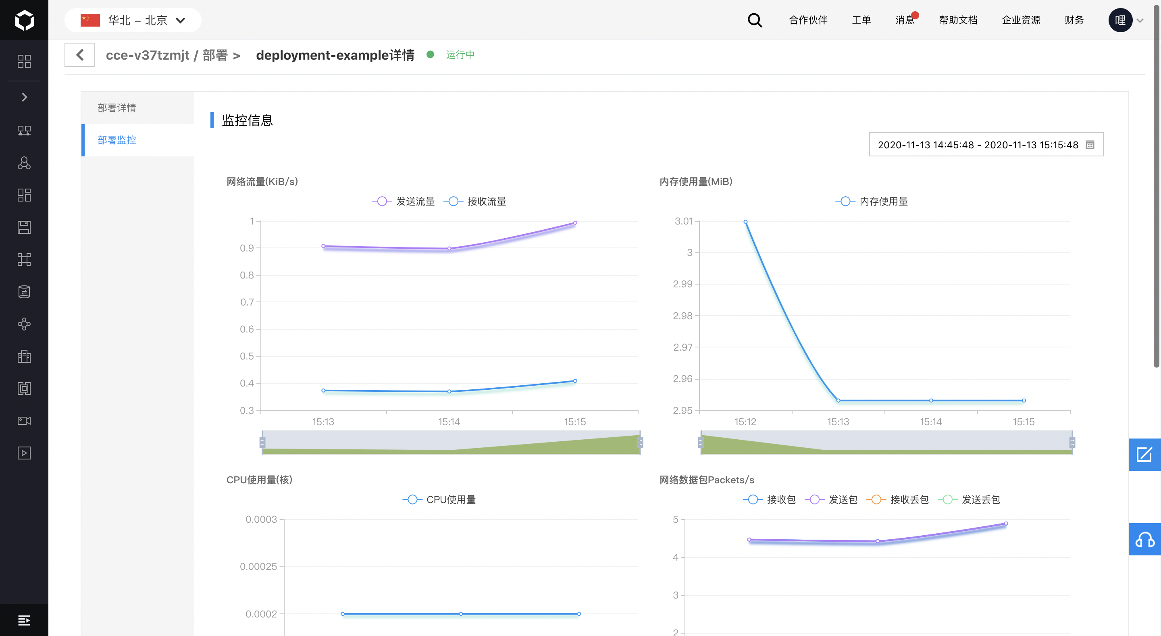Expand the sidebar chevron arrow
This screenshot has width=1161, height=636.
(x=24, y=98)
